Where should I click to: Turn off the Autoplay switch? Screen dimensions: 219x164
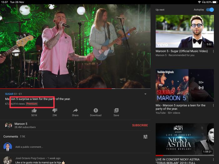coord(210,10)
